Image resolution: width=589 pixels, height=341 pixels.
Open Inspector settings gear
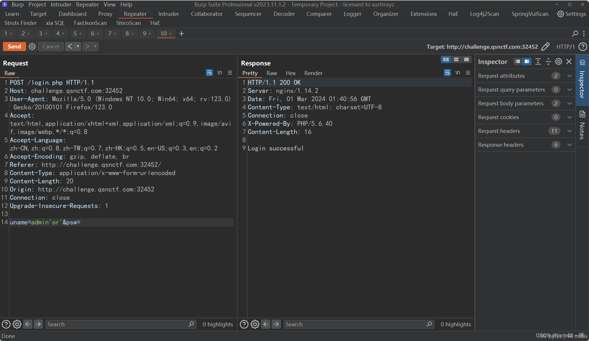click(x=558, y=61)
